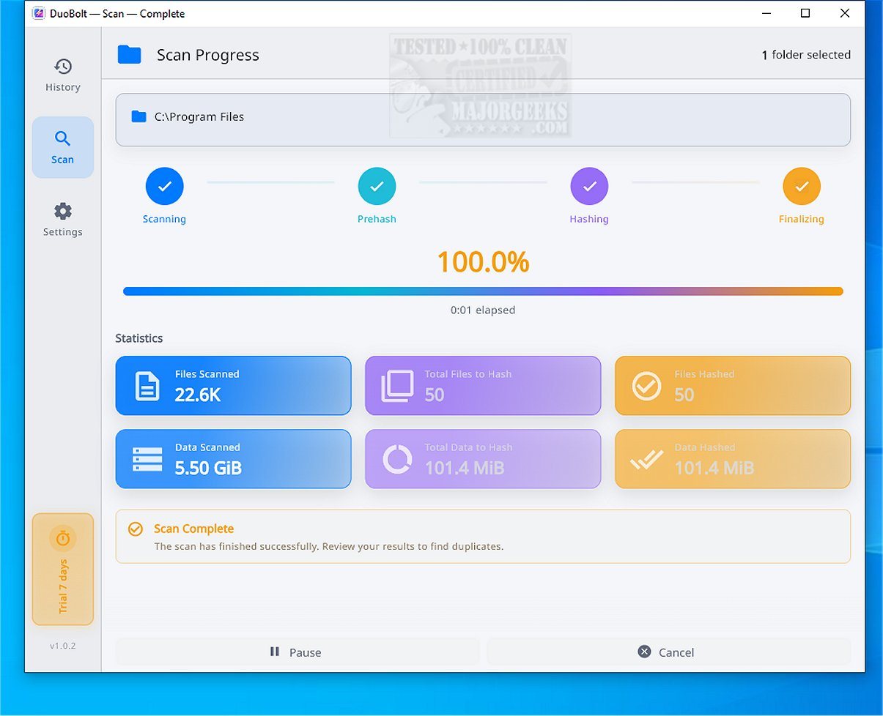Click the cancel X circle icon
Screen dimensions: 883x716
[x=644, y=652]
